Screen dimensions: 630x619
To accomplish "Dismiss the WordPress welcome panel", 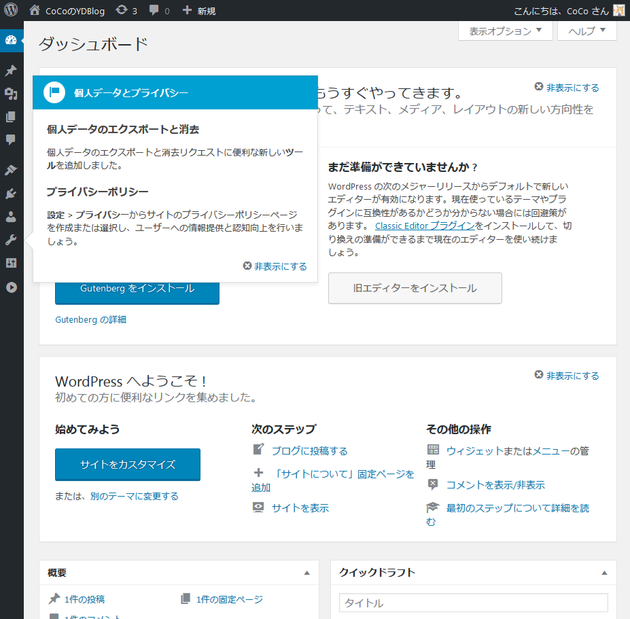I will click(x=567, y=376).
